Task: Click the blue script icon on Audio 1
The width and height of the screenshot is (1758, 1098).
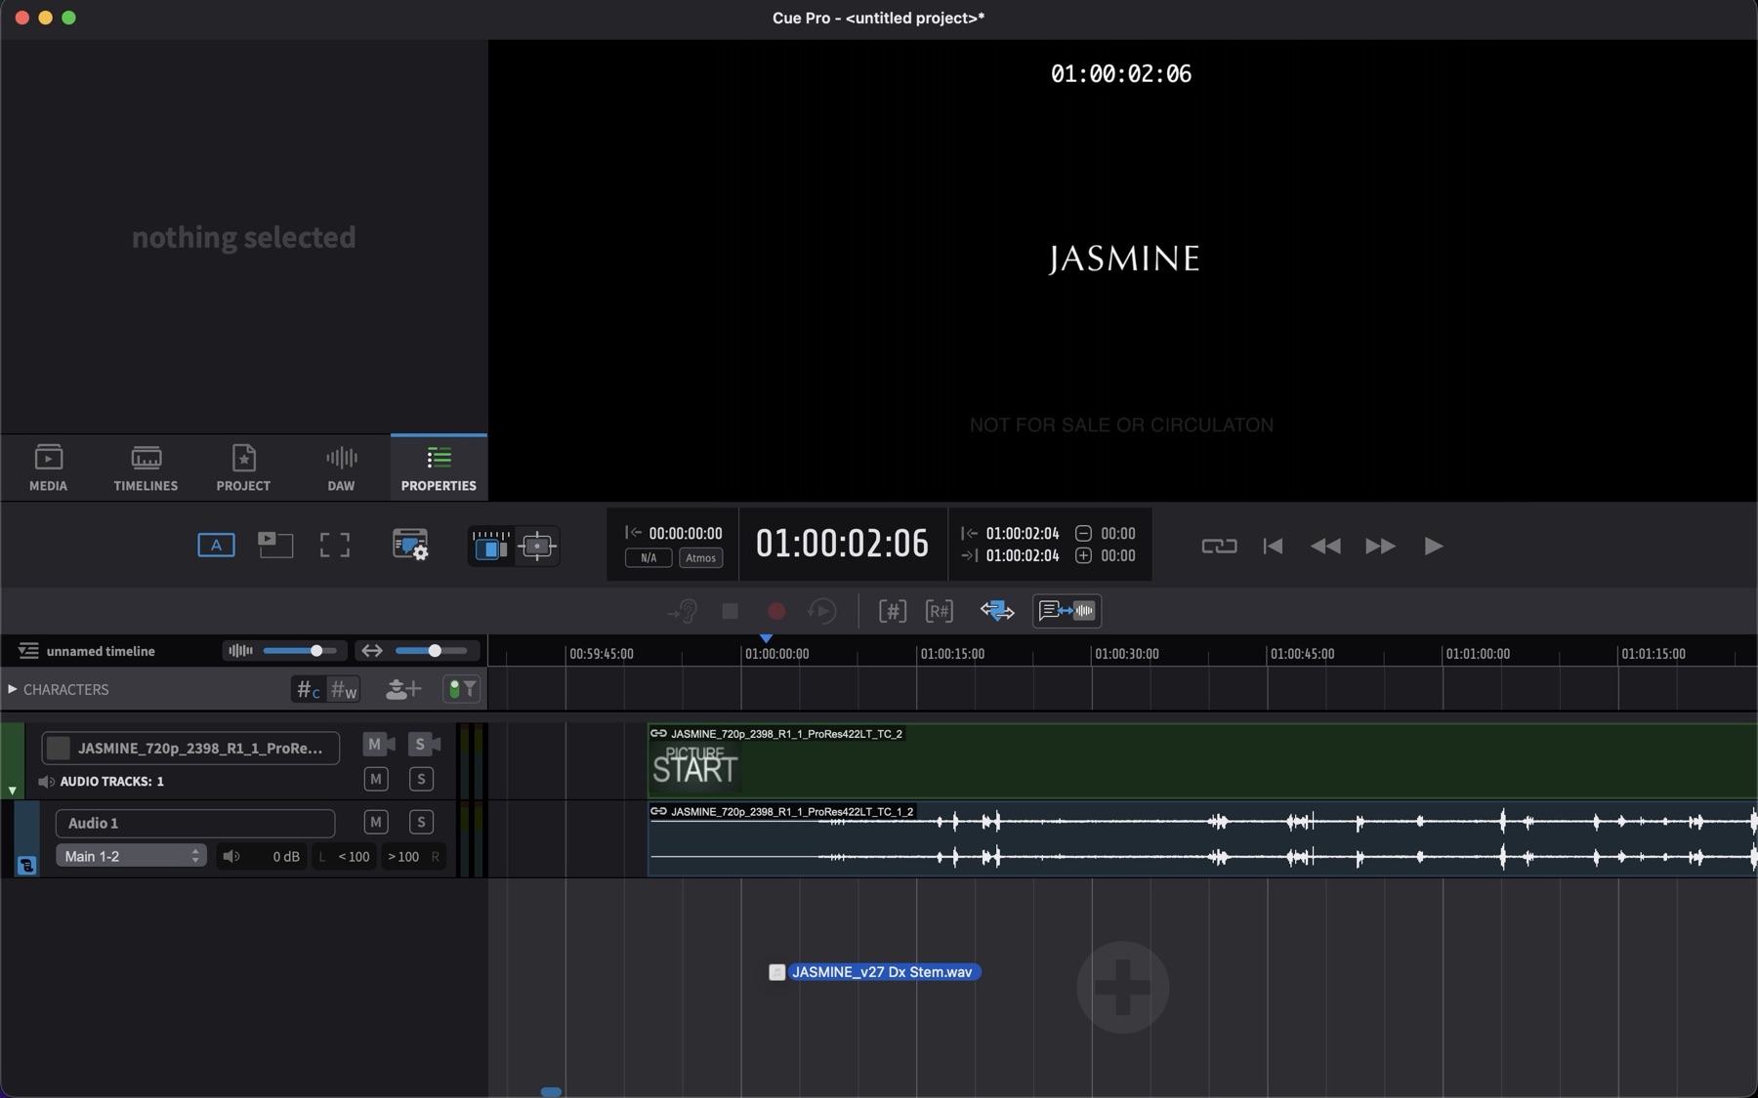Action: click(26, 865)
